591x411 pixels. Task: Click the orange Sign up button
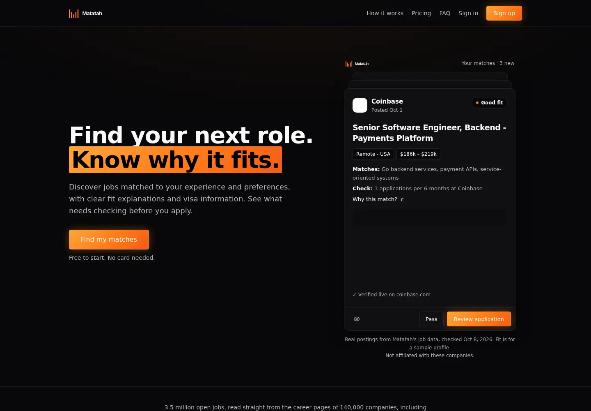tap(504, 13)
